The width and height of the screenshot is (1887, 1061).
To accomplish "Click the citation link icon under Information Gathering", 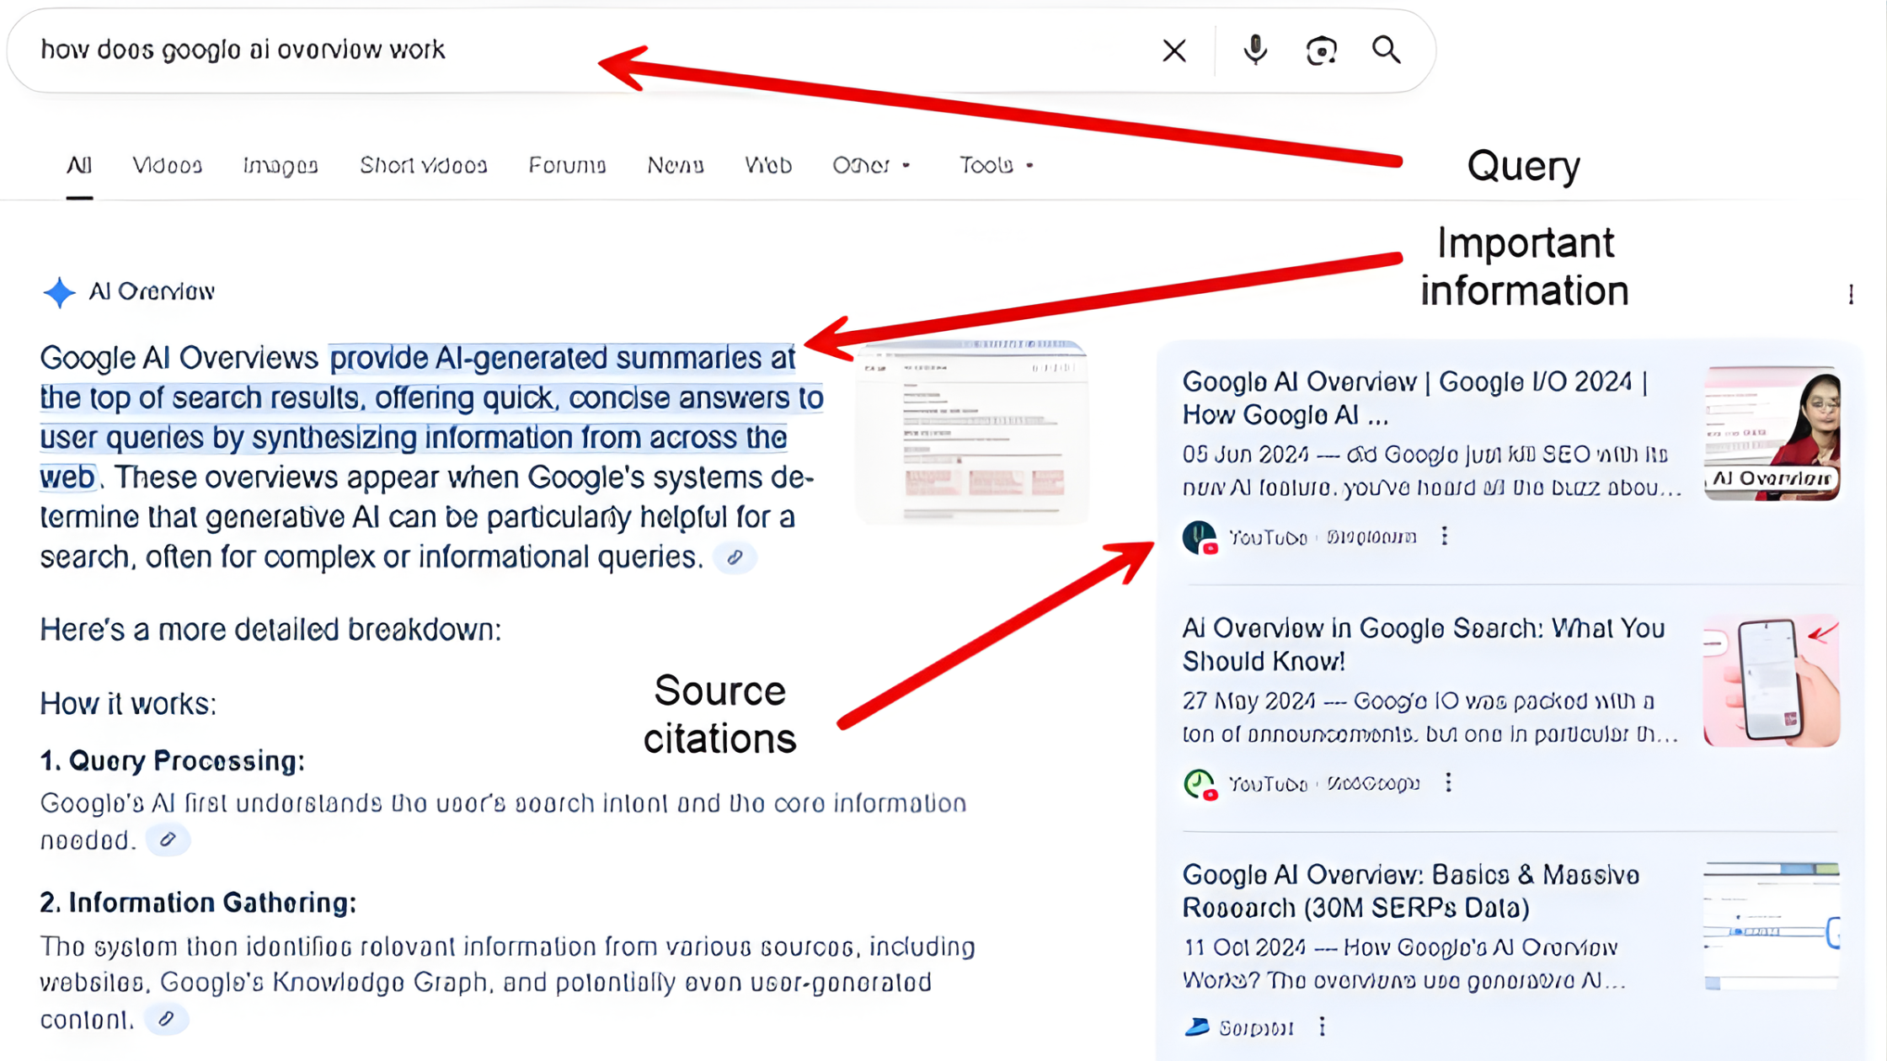I will pos(166,1019).
